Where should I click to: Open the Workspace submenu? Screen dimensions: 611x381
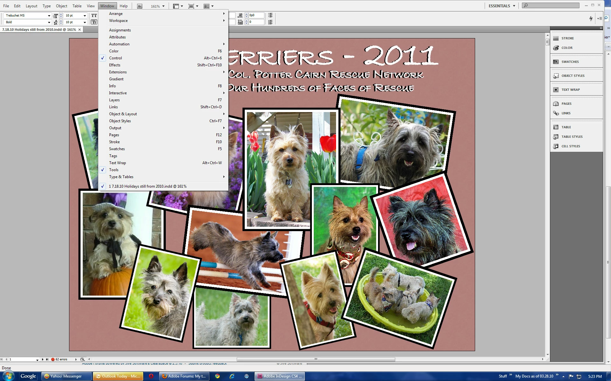(x=118, y=21)
